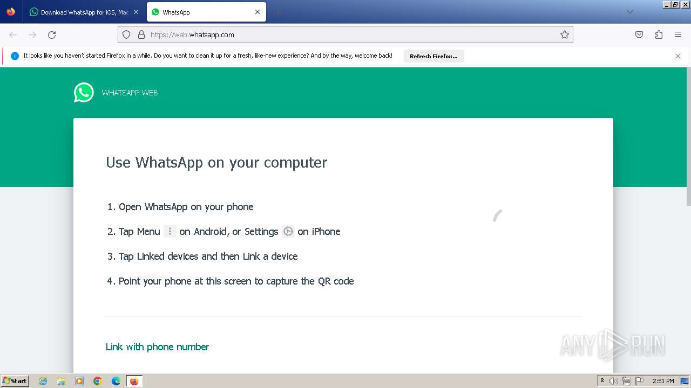Click Link with phone number
Screen dimensions: 691x388
pyautogui.click(x=157, y=347)
